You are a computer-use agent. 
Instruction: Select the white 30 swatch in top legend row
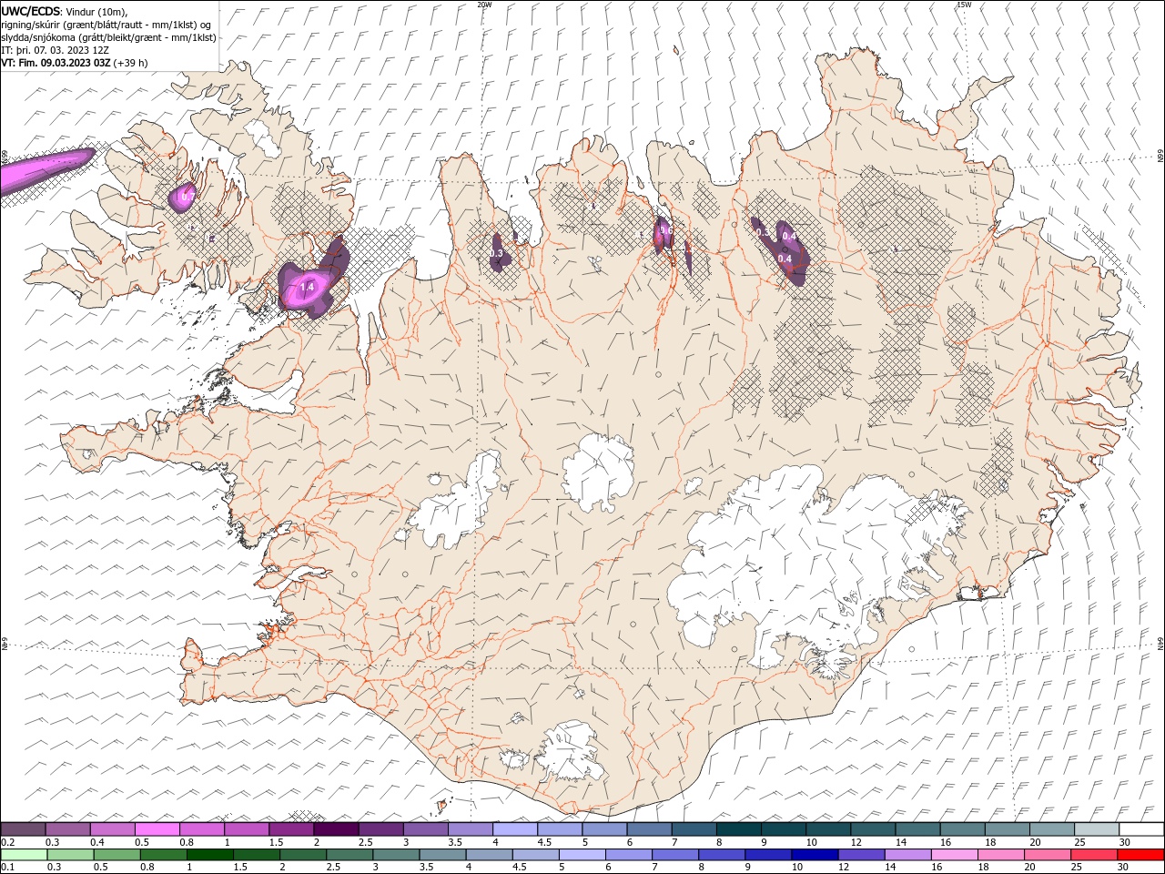pyautogui.click(x=1141, y=829)
